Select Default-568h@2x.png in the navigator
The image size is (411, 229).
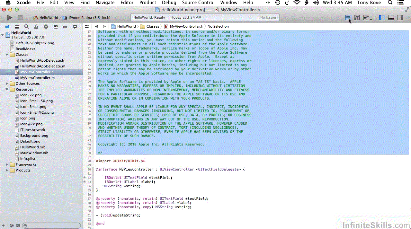35,43
